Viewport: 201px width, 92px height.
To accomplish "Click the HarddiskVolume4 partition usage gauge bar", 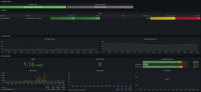I will [x=166, y=67].
